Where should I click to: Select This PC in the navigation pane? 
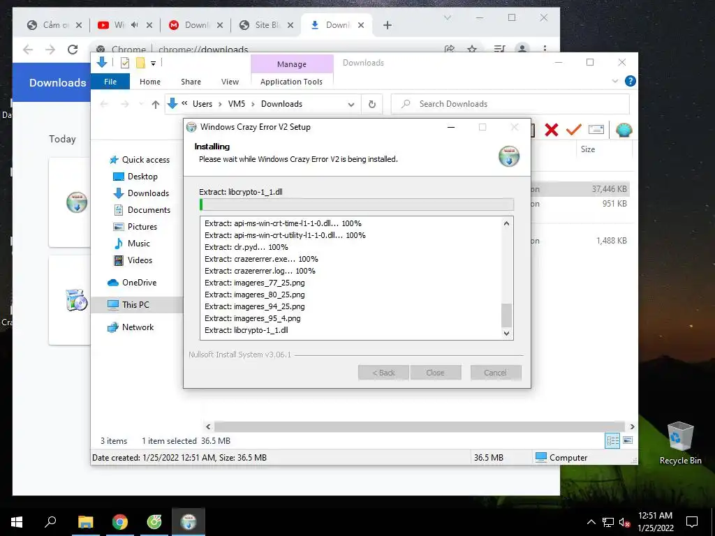(x=135, y=305)
